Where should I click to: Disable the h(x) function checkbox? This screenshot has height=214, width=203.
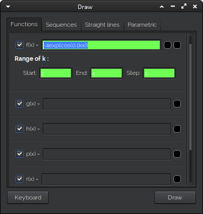20,129
